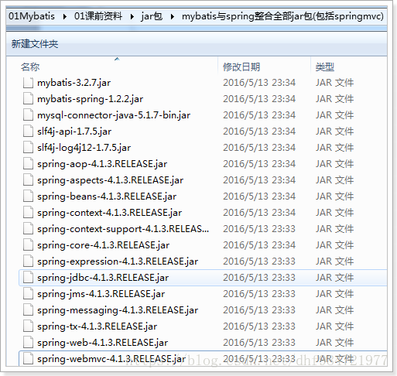Click JAR 文件 type of spring-tx-4.1.3.RELEASE.jar
This screenshot has height=376, width=397.
(x=334, y=326)
